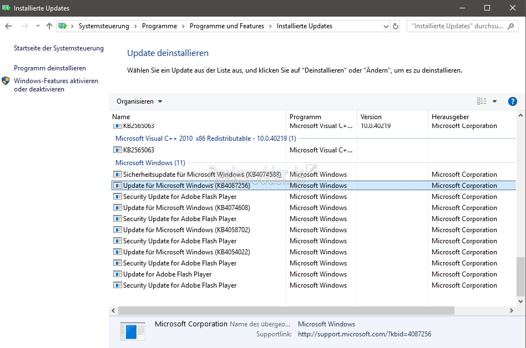Click the horizontal scrollbar thumb
Image resolution: width=526 pixels, height=348 pixels.
(286, 311)
